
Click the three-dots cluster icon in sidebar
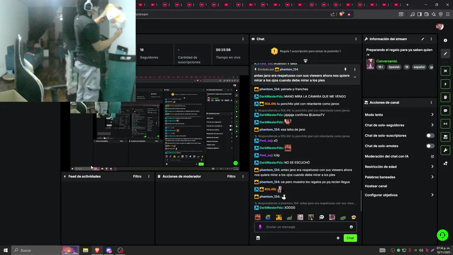(x=445, y=163)
